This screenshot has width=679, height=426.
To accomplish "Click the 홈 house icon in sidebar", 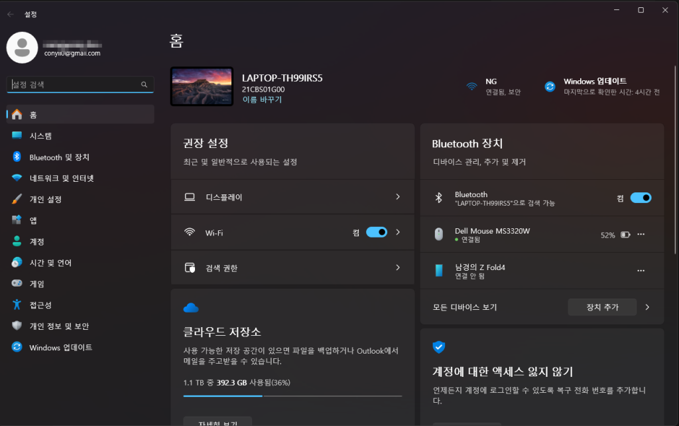I will [17, 114].
